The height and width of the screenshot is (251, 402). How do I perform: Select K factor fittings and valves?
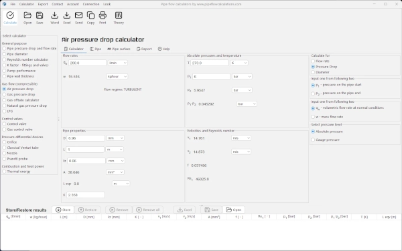click(25, 65)
